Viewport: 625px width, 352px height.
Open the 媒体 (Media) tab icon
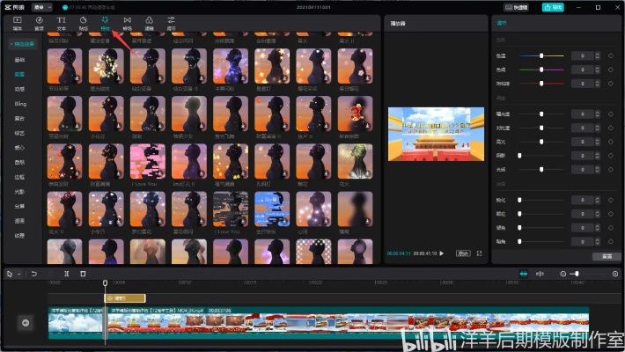(17, 21)
